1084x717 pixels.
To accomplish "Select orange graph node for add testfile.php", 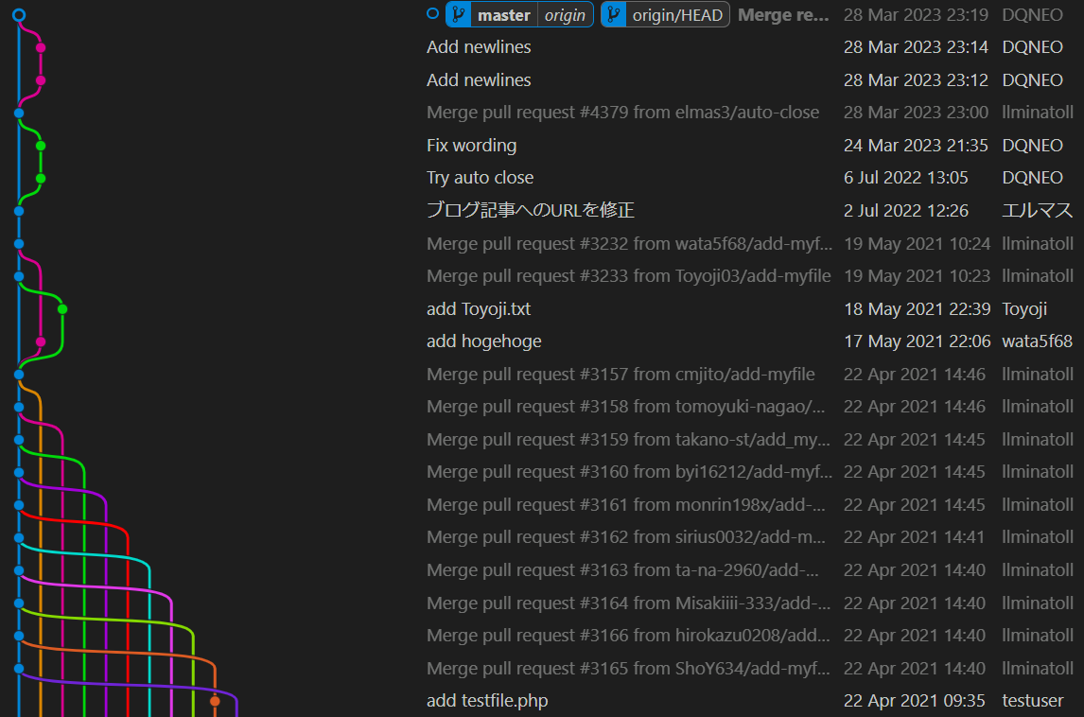I will coord(215,701).
